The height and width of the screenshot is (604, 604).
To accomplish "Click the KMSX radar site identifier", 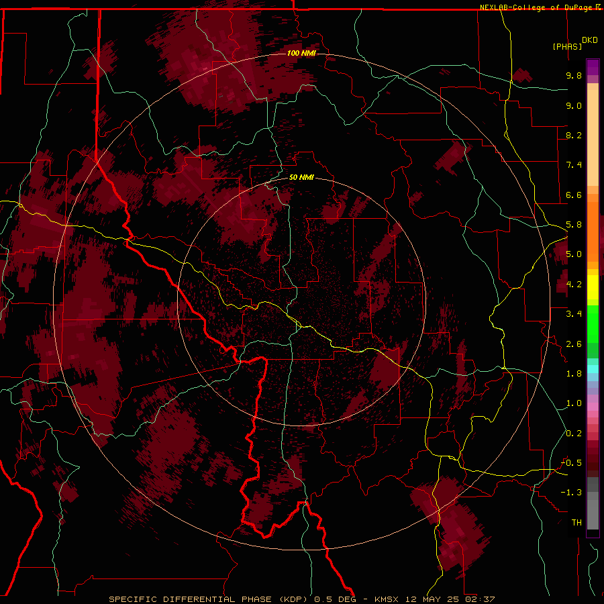I will click(386, 599).
